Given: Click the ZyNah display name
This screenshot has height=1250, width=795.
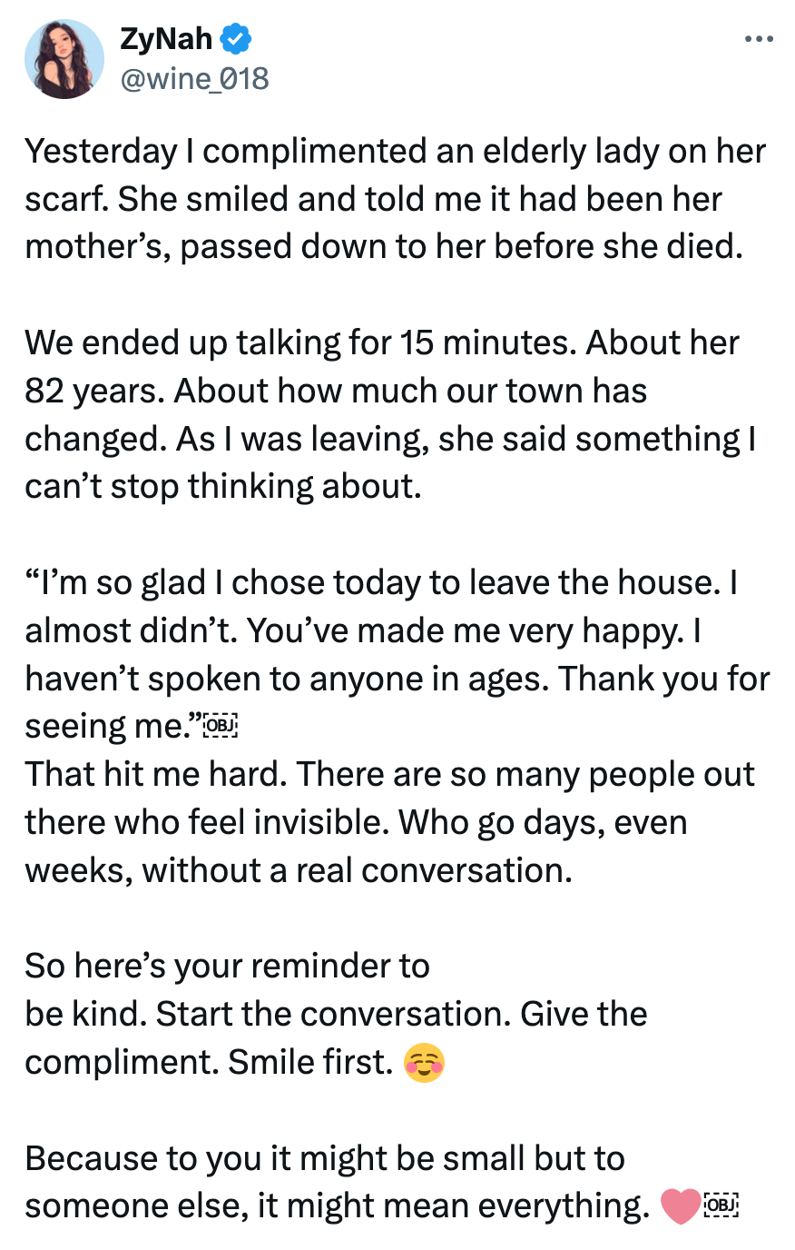Looking at the screenshot, I should point(166,39).
